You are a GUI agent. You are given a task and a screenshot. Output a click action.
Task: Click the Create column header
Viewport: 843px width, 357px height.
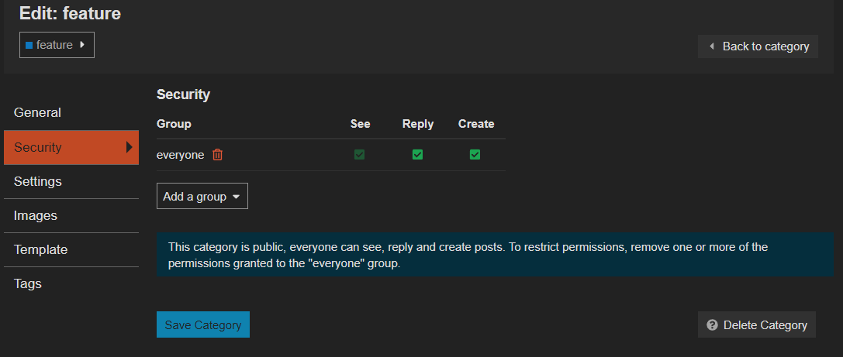coord(476,124)
